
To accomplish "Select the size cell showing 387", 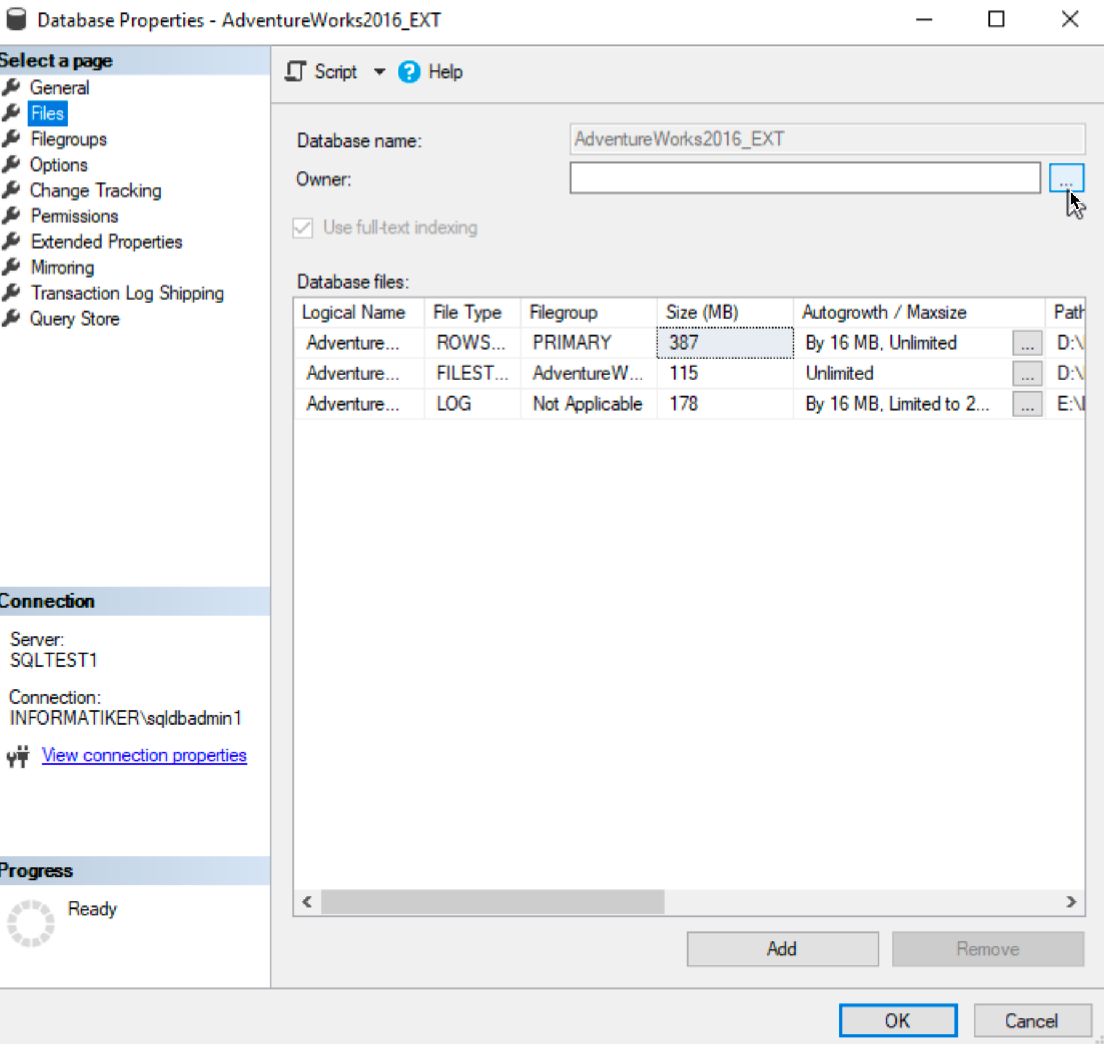I will pos(725,343).
